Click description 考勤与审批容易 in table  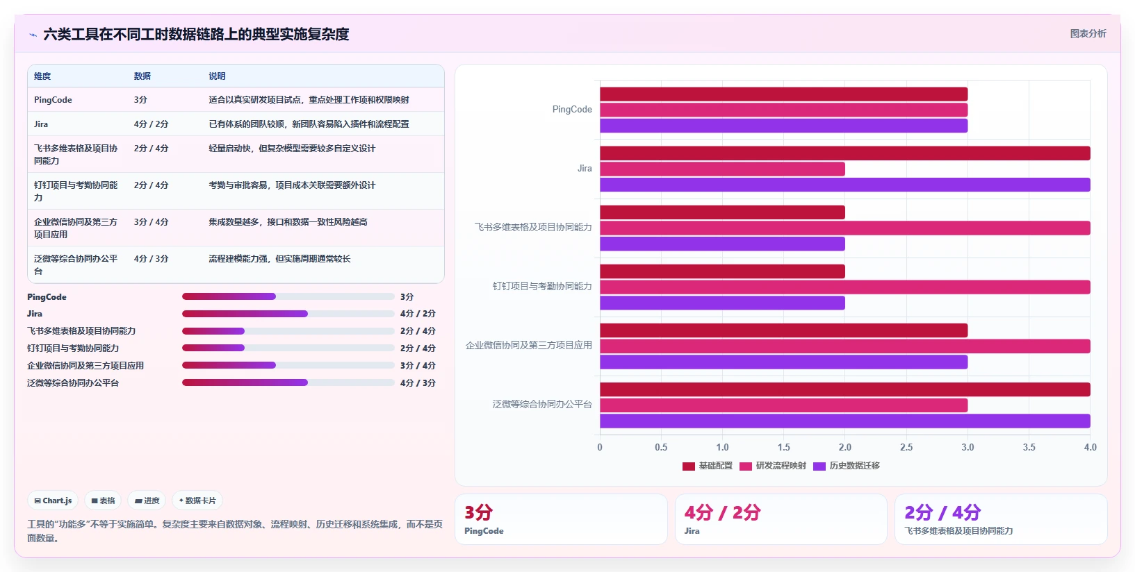[x=292, y=185]
